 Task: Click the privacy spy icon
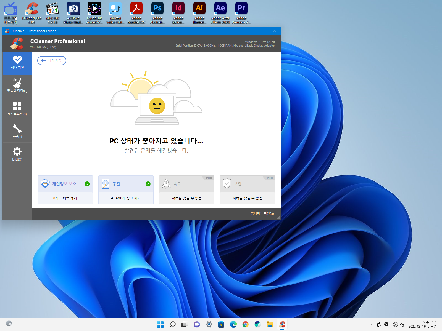pyautogui.click(x=45, y=184)
